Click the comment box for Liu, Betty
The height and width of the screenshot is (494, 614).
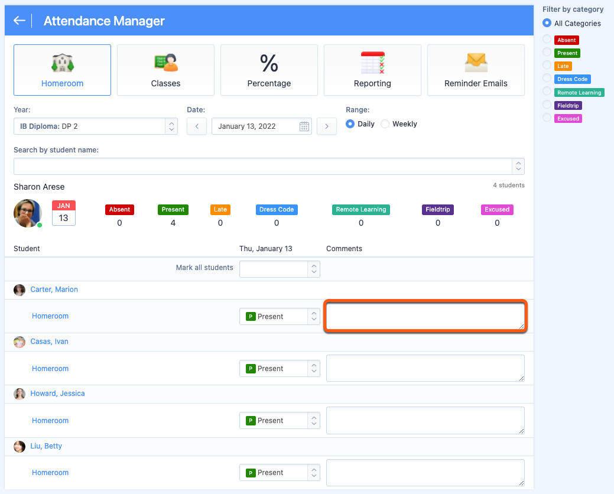pyautogui.click(x=425, y=473)
